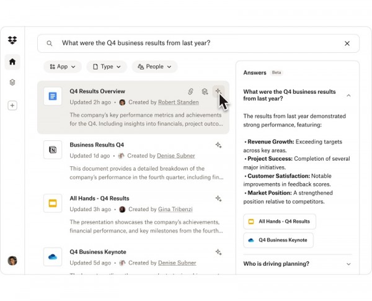
Task: Click sparkle icon on Q4 Business Keynote
Action: click(218, 252)
